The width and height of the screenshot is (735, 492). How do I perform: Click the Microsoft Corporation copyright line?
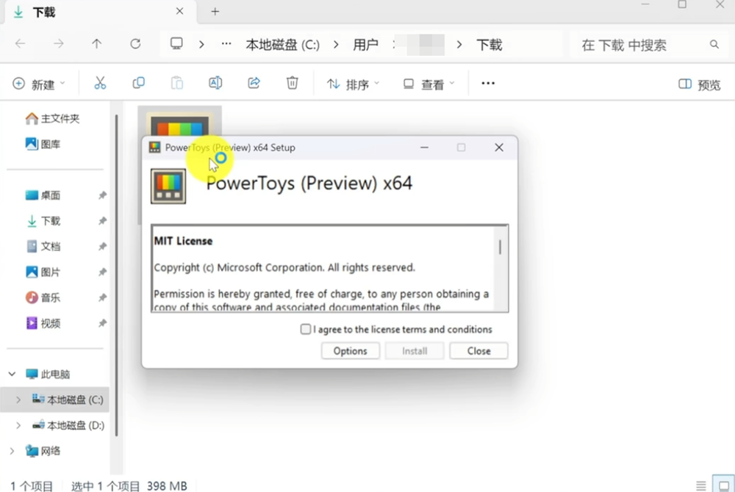pyautogui.click(x=284, y=267)
